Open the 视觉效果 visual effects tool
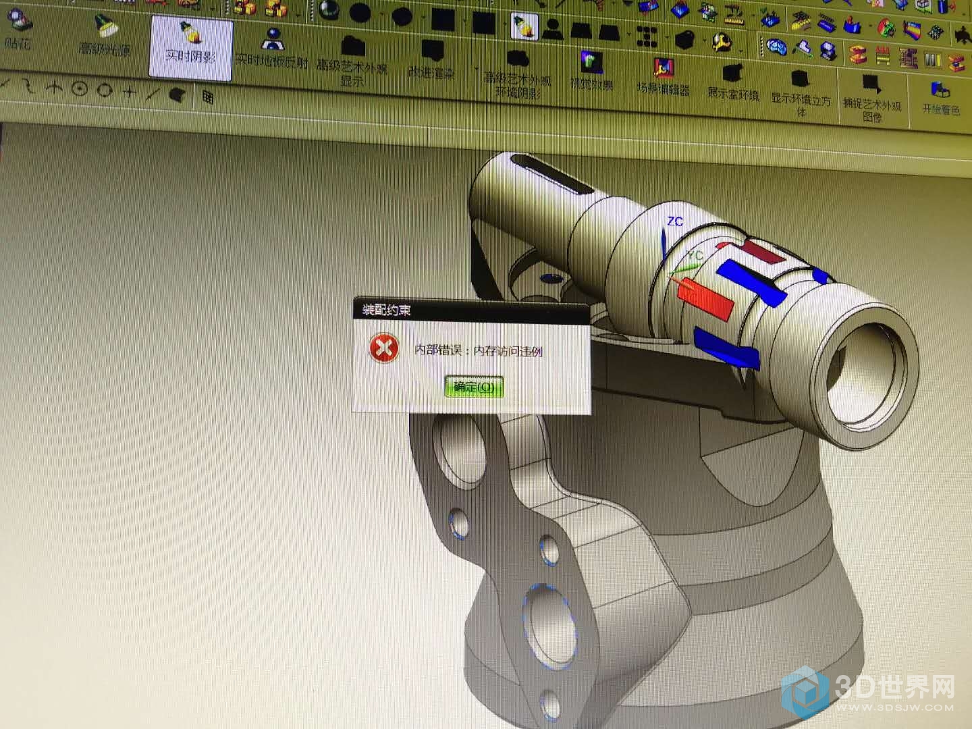The height and width of the screenshot is (729, 972). 591,70
